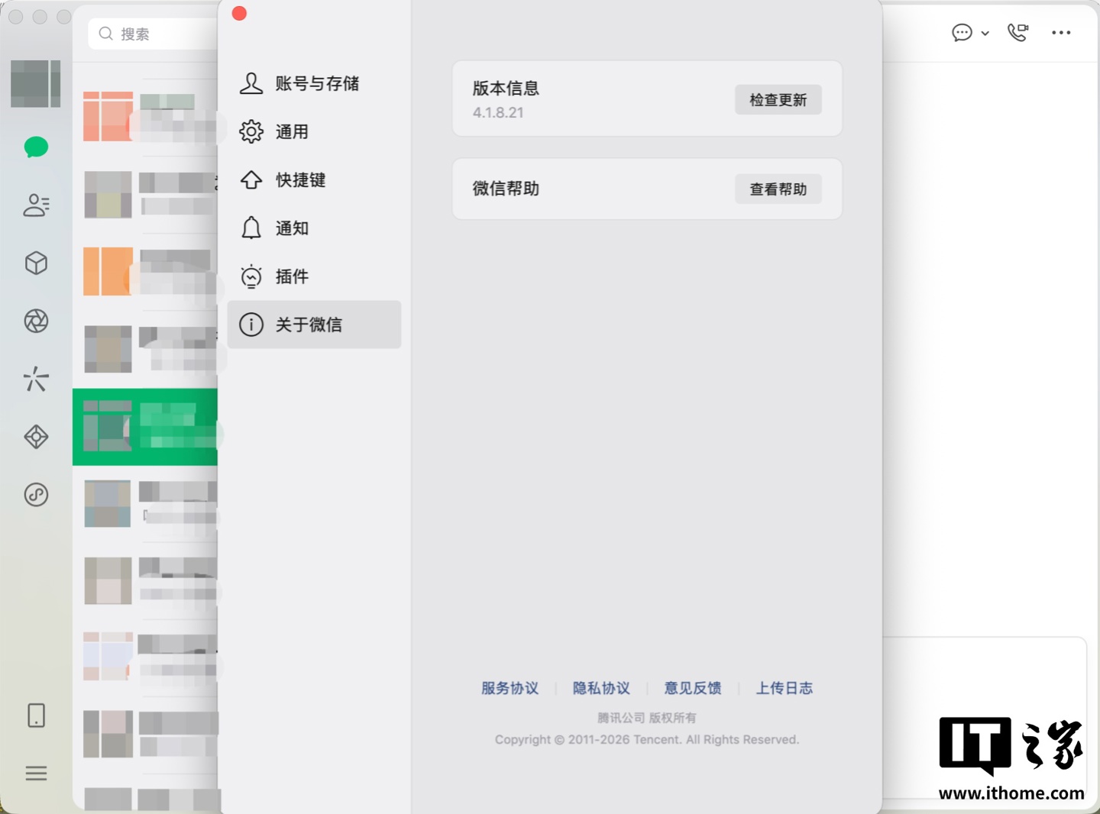1100x814 pixels.
Task: Click the 检查更新 button
Action: [778, 100]
